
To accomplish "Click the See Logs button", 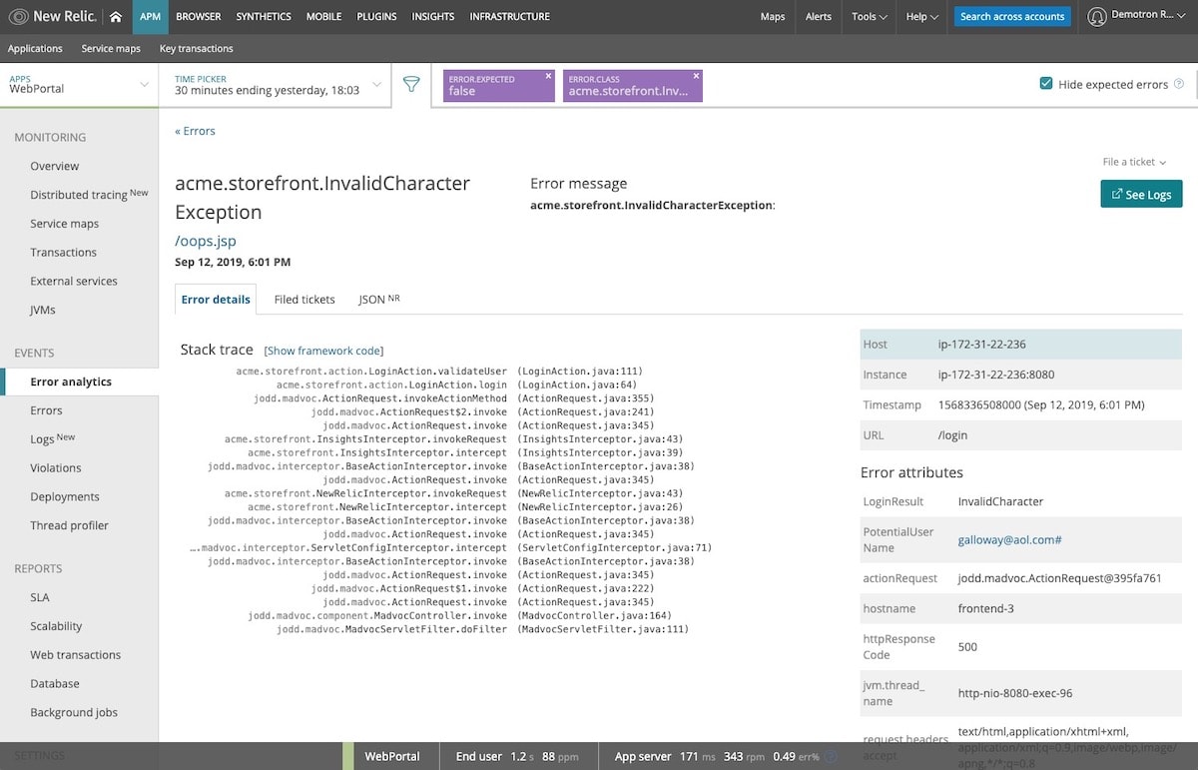I will [1141, 194].
